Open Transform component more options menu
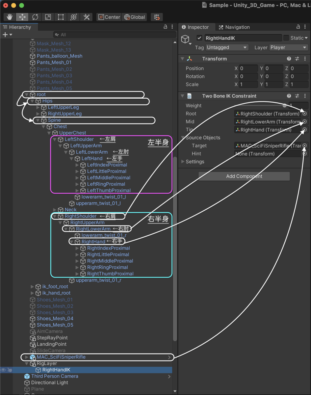 (305, 59)
